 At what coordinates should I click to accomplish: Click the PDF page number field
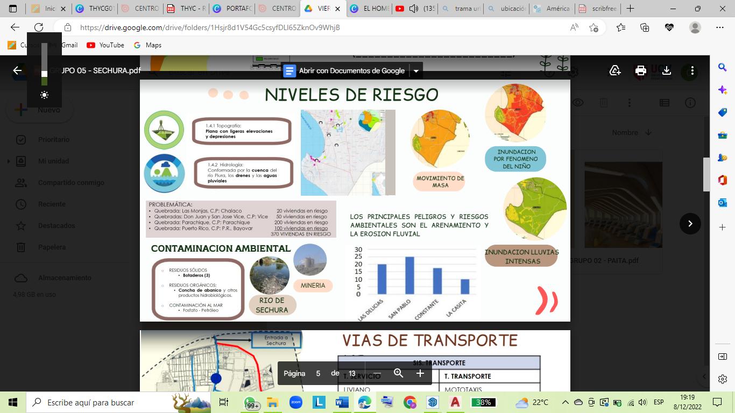318,373
